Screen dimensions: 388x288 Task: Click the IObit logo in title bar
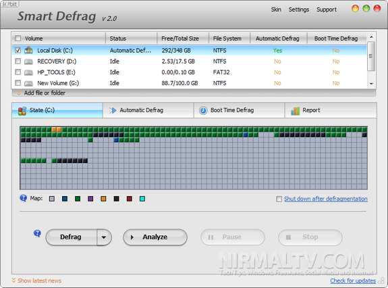(x=10, y=3)
